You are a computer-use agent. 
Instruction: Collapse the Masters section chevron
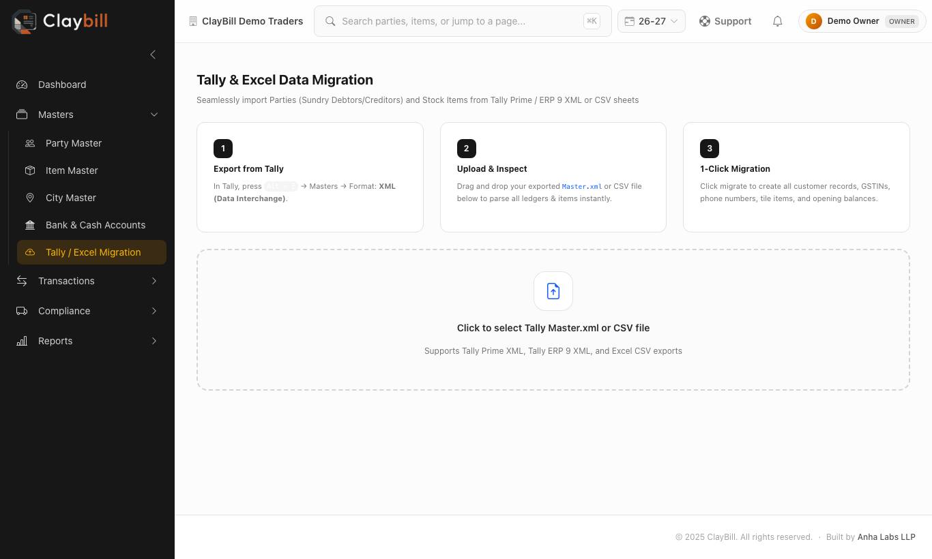154,115
